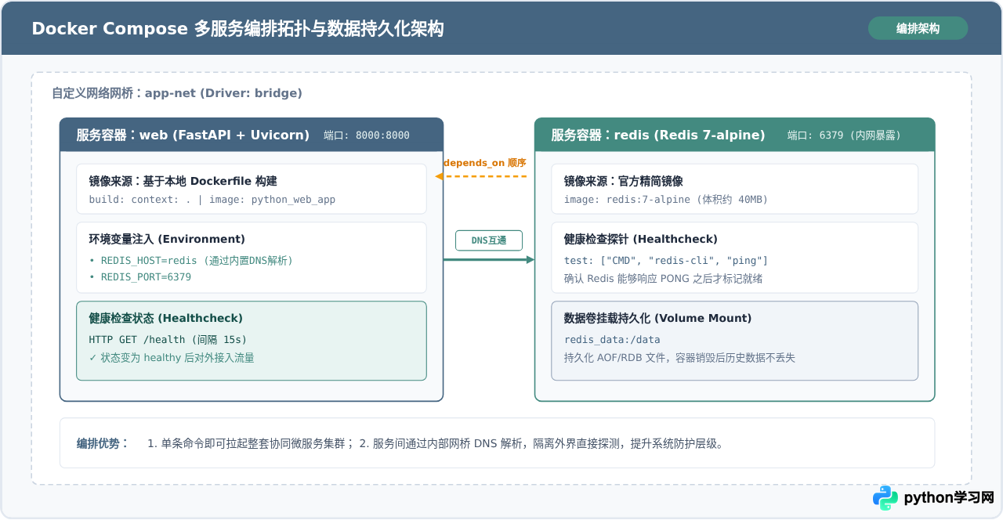
Task: Select 服务容器：redis (Redis 7-alpine) header
Action: click(x=658, y=135)
